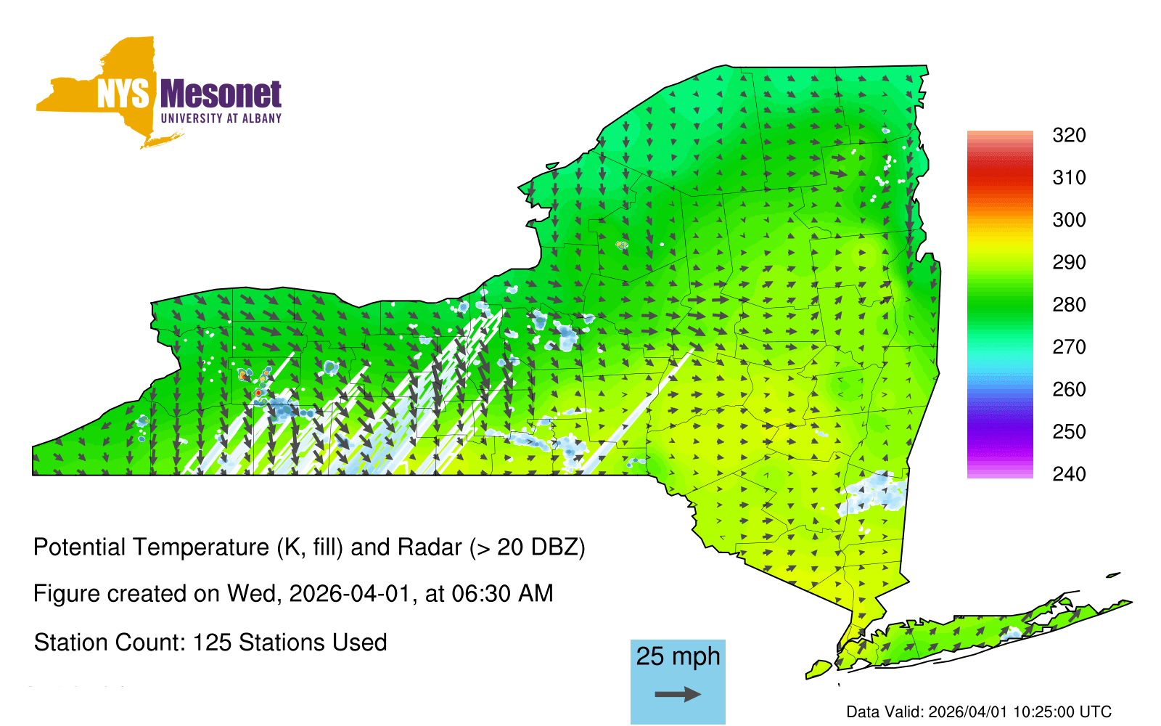1161x726 pixels.
Task: Click the small island northeast of Long Island
Action: pyautogui.click(x=1113, y=576)
